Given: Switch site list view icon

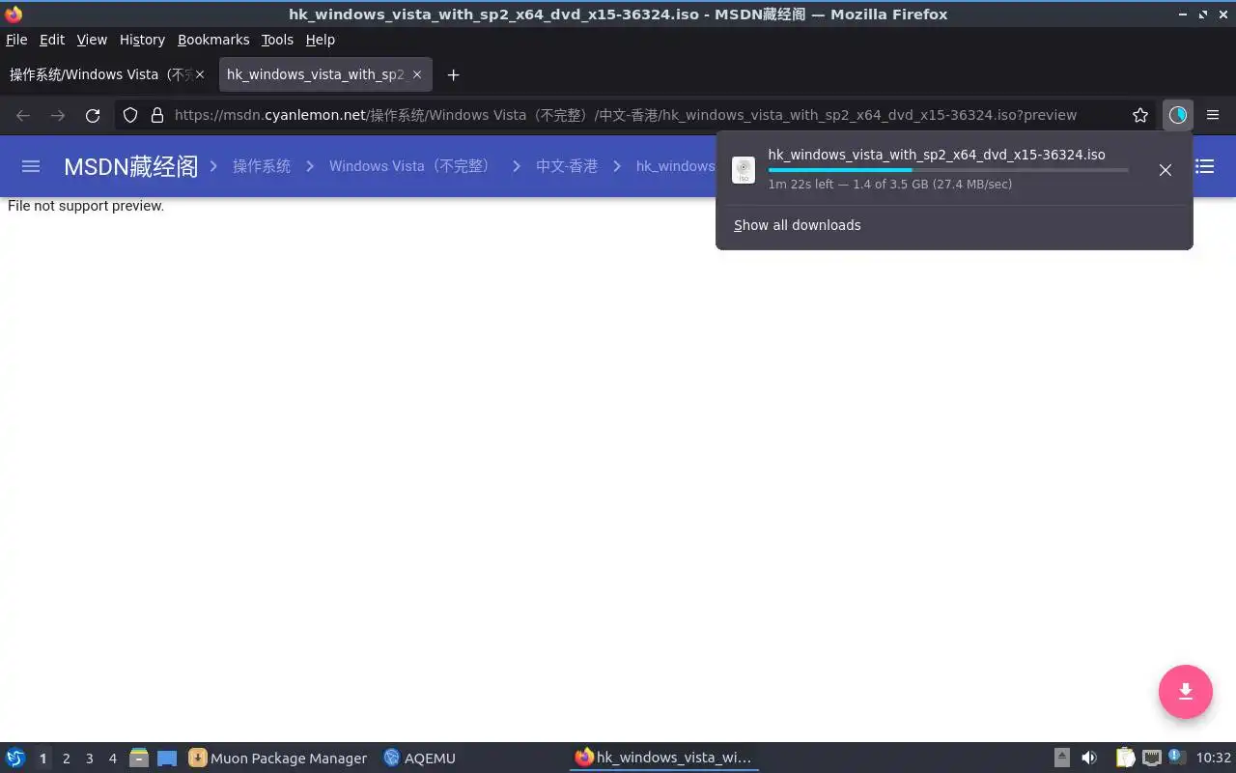Looking at the screenshot, I should click(1205, 166).
